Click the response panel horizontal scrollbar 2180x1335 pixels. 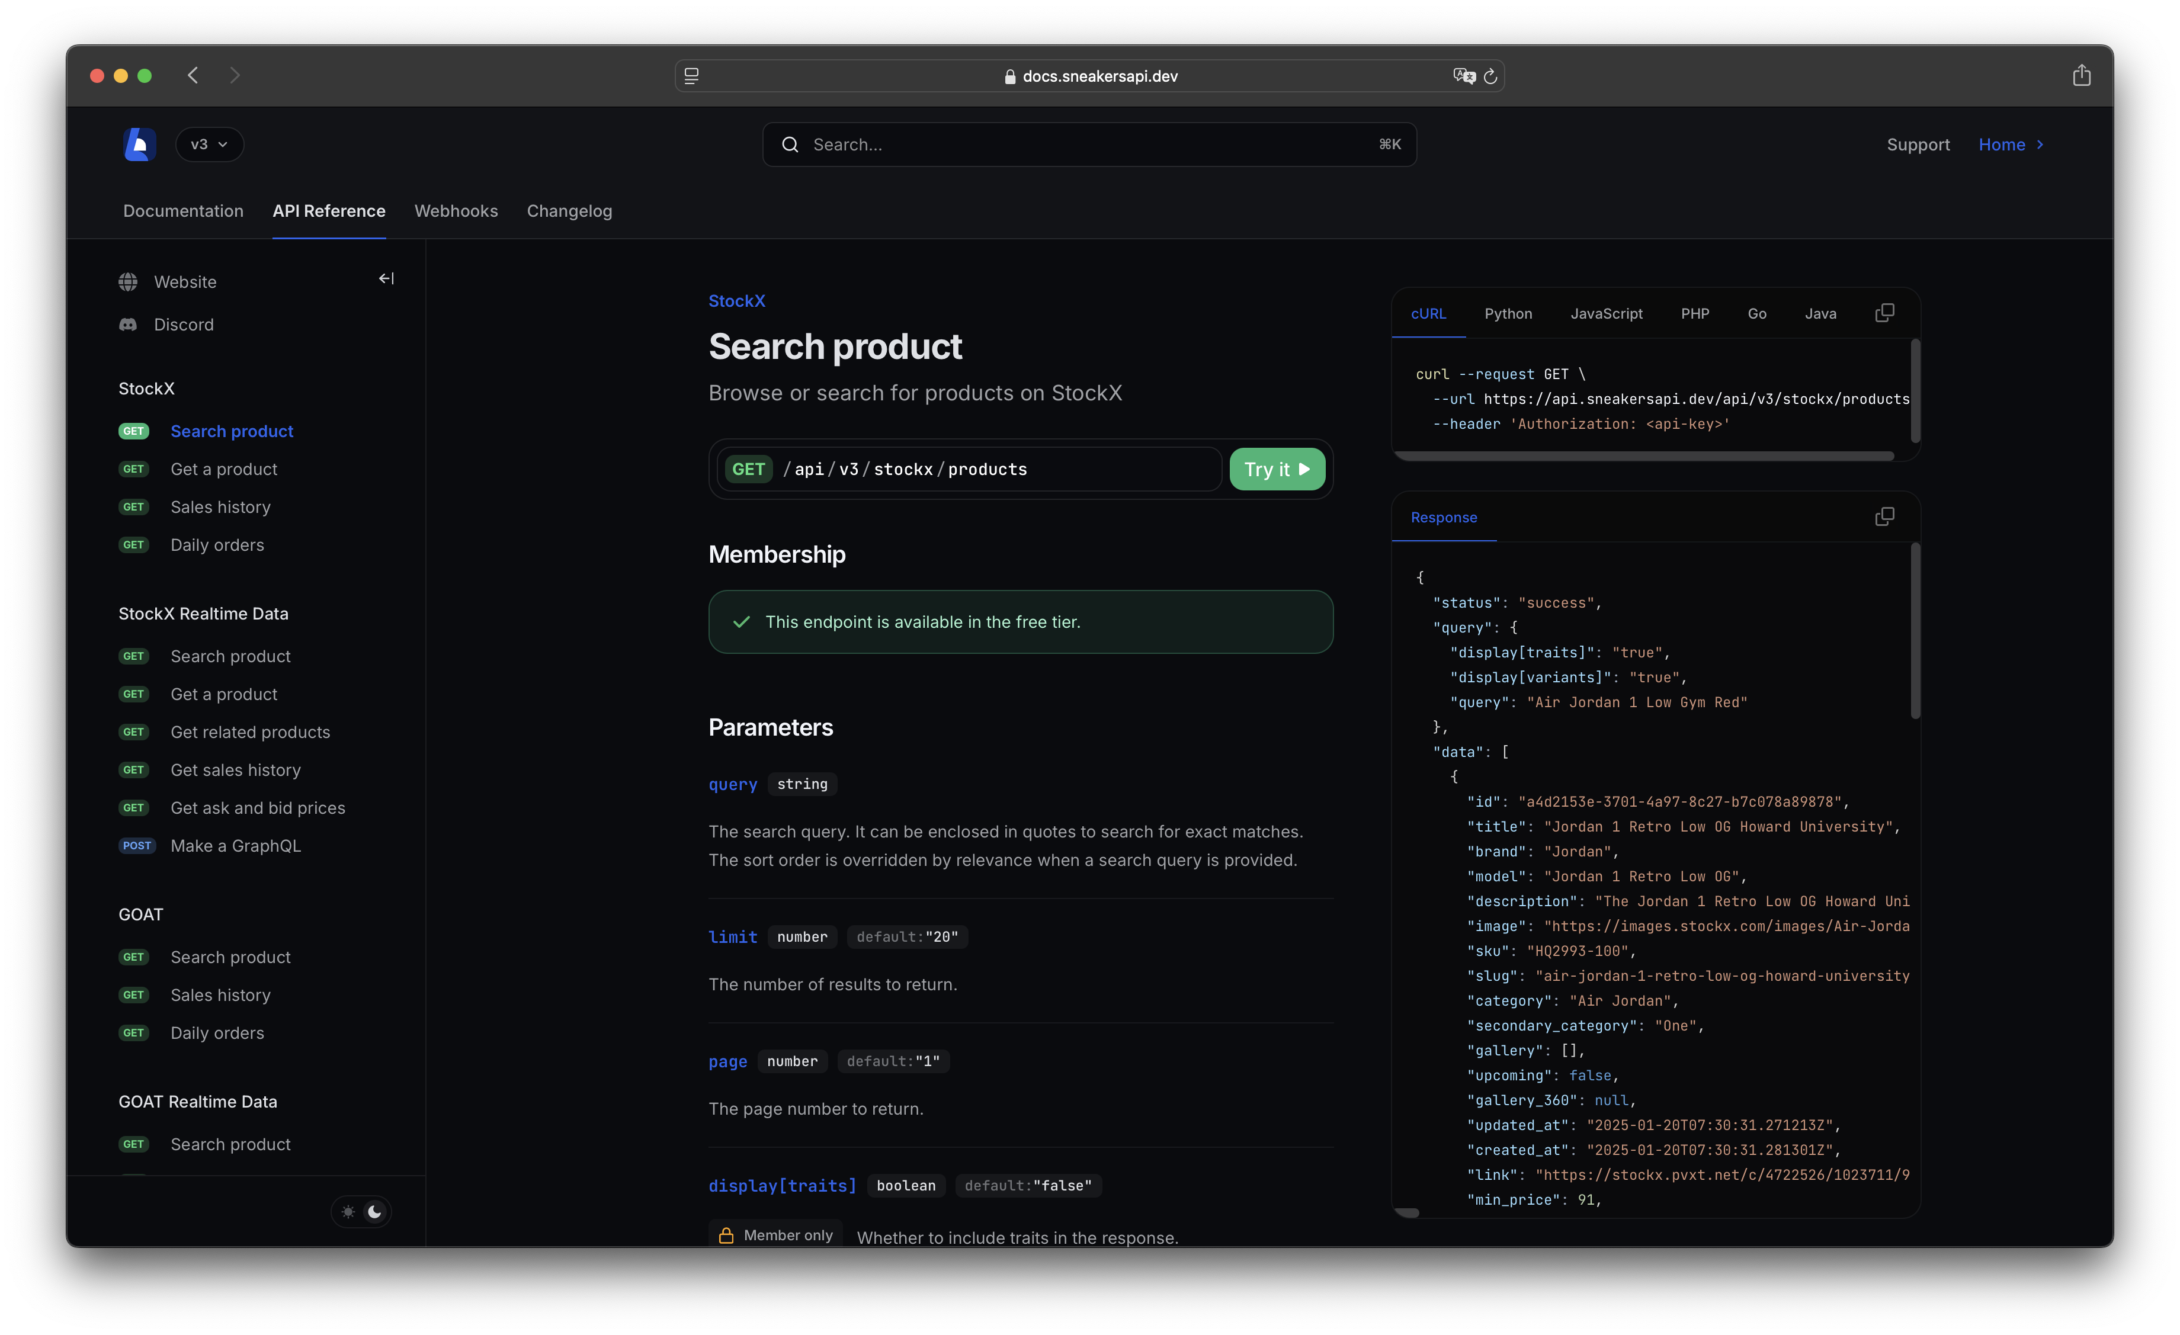tap(1407, 1213)
